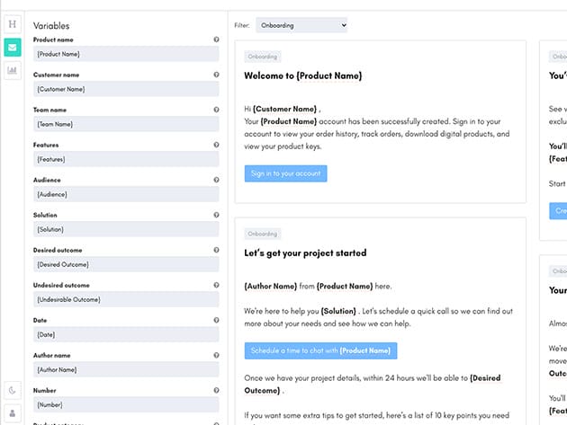
Task: Show help for the Features variable
Action: coord(216,145)
